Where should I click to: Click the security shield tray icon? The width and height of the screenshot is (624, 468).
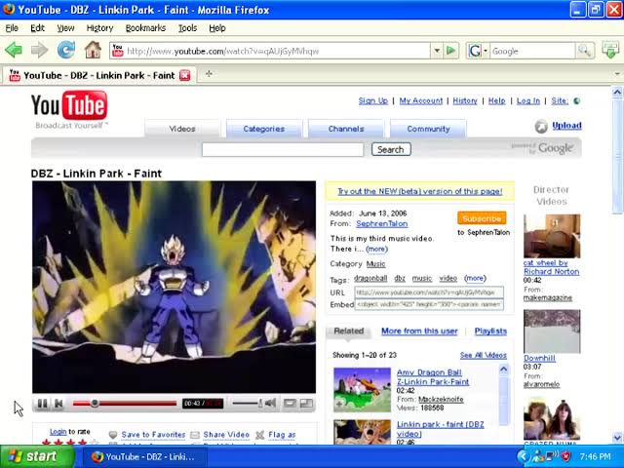click(x=565, y=456)
